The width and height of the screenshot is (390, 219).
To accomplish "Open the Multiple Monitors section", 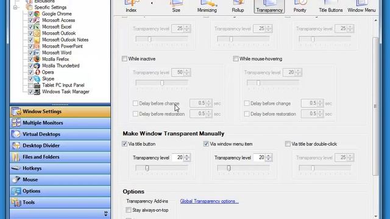I will 60,123.
